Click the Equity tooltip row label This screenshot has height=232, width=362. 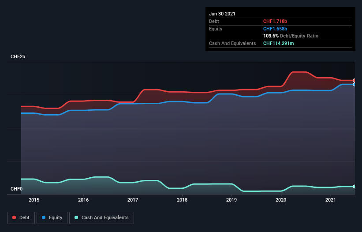tap(216, 29)
